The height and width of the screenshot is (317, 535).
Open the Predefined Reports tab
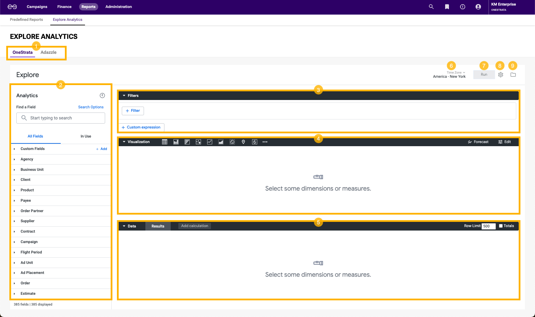click(26, 20)
